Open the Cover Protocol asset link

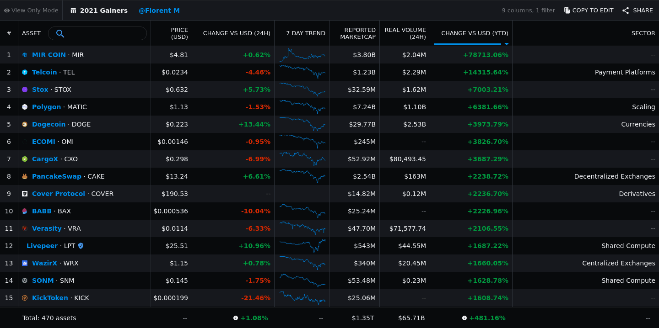click(59, 194)
